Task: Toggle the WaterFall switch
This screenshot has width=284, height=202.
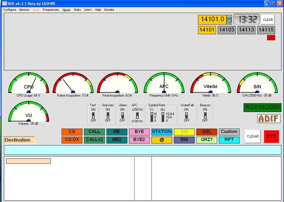Action: 186,115
